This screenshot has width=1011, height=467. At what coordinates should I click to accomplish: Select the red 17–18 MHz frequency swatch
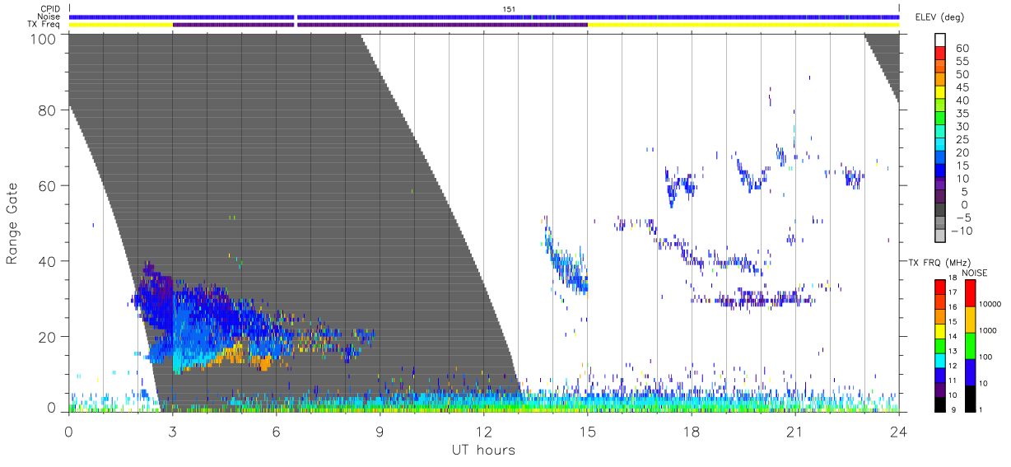coord(940,286)
